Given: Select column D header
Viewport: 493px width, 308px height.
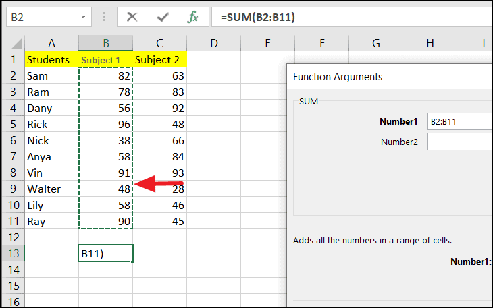Looking at the screenshot, I should 213,44.
